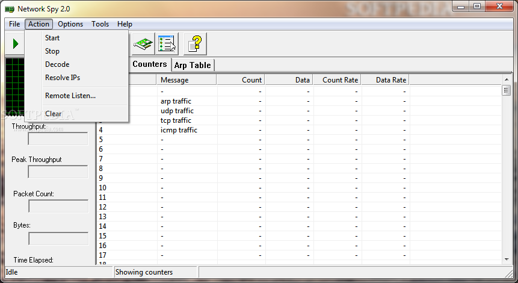518x283 pixels.
Task: Click the scrollbar down arrow
Action: tap(507, 260)
